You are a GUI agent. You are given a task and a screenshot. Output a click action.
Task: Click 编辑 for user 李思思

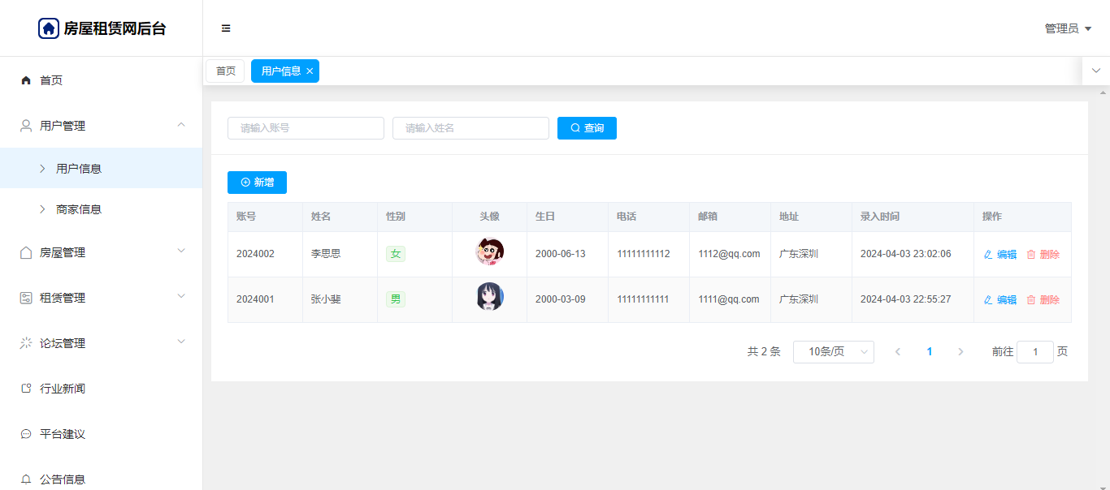click(1000, 254)
